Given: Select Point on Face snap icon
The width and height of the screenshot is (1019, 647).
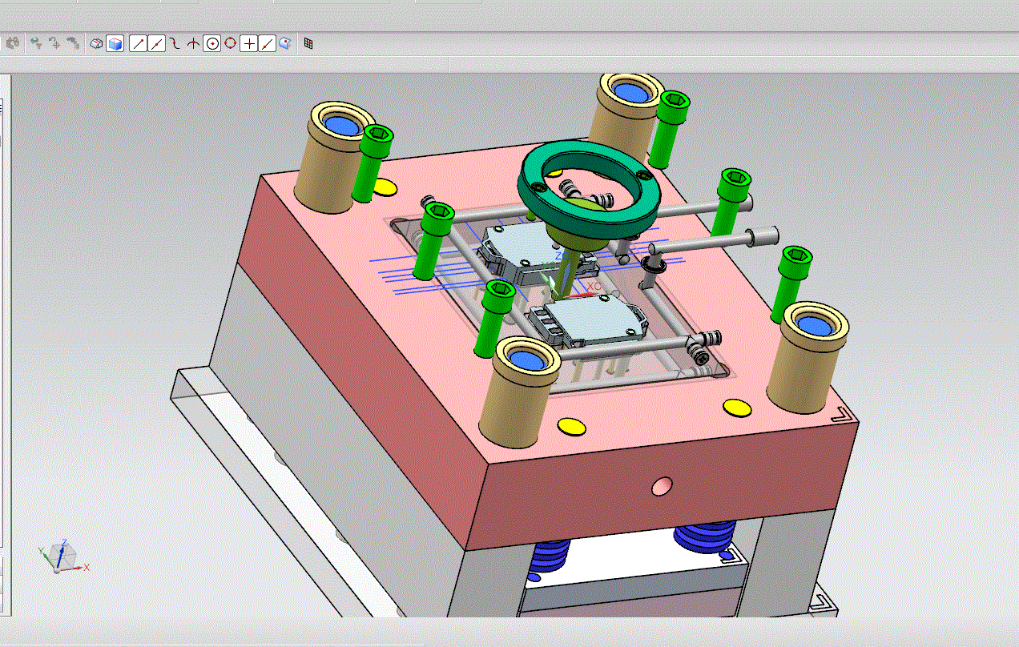Looking at the screenshot, I should [x=285, y=43].
